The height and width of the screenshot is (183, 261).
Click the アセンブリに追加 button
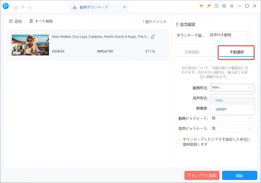coord(202,176)
